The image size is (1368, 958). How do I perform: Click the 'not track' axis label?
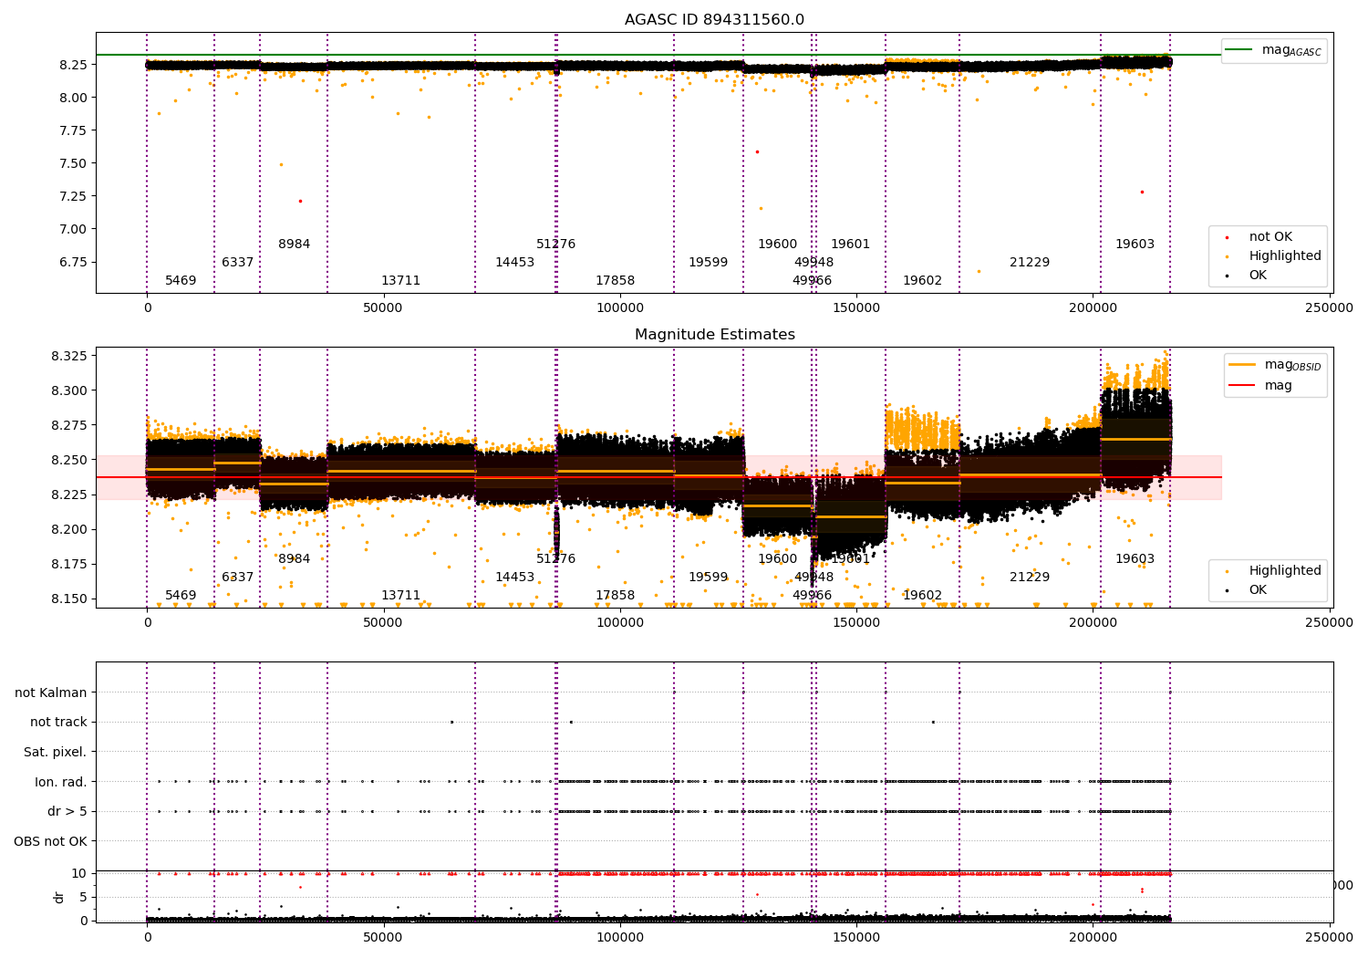click(58, 722)
